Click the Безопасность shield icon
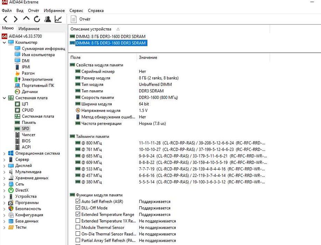 (x=11, y=209)
